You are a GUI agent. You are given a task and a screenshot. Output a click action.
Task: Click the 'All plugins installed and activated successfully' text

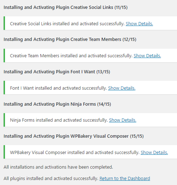tap(51, 179)
